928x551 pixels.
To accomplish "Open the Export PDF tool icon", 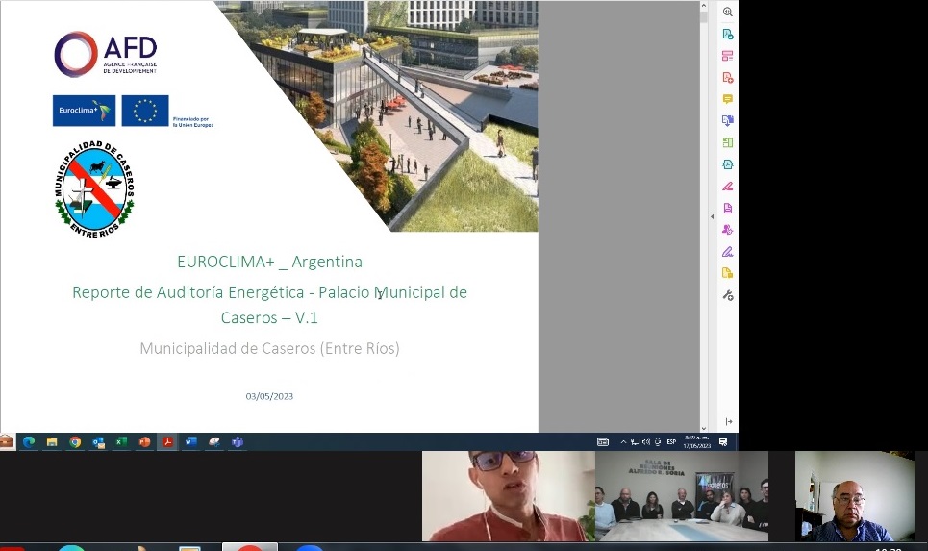I will tap(728, 34).
